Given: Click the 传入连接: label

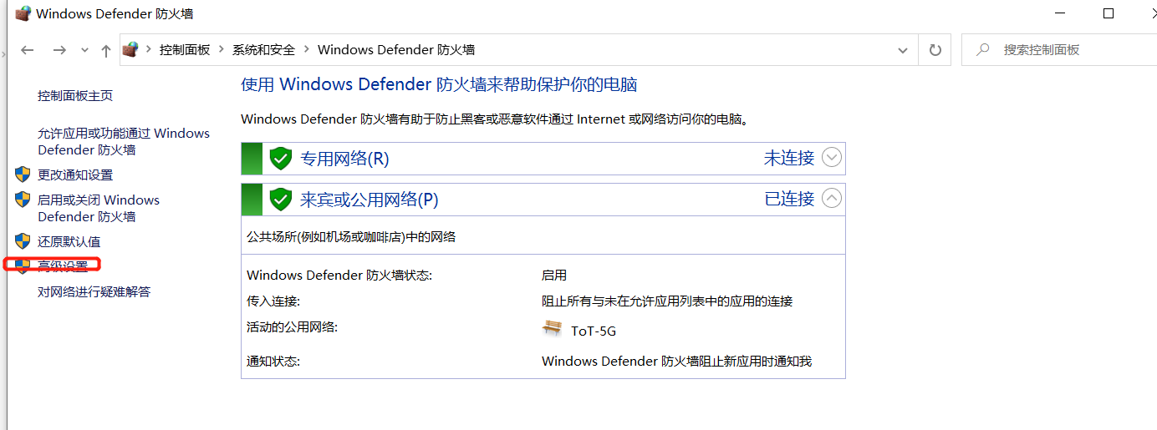Looking at the screenshot, I should pos(273,301).
